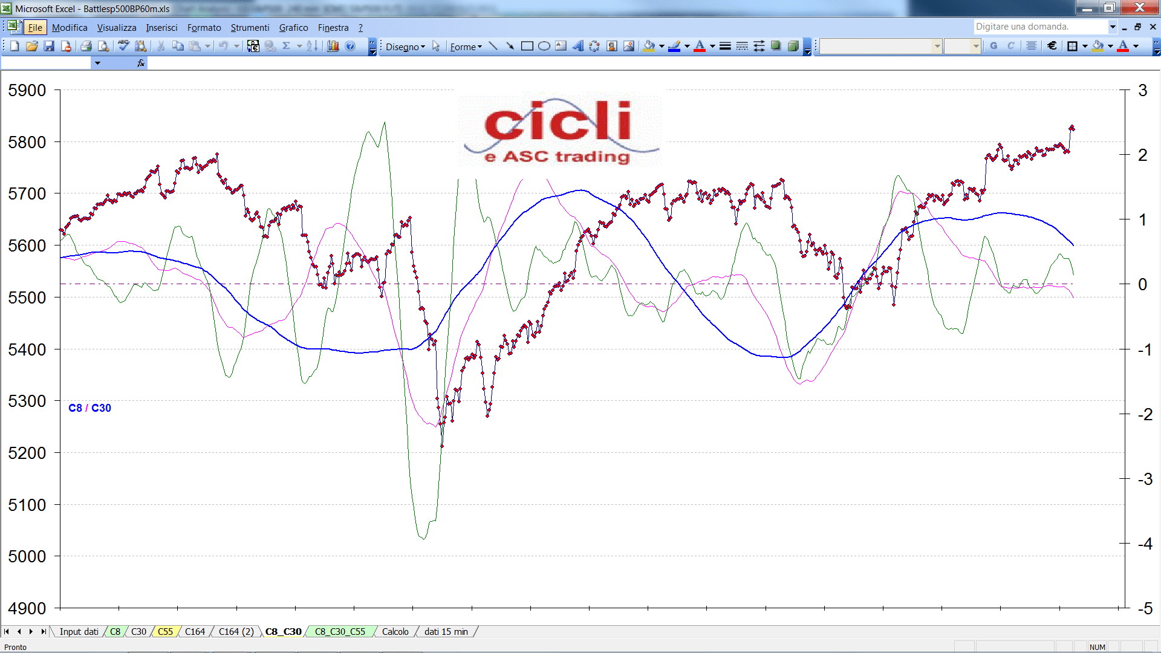Insert a diagram or organization chart
The image size is (1161, 653).
click(x=595, y=47)
